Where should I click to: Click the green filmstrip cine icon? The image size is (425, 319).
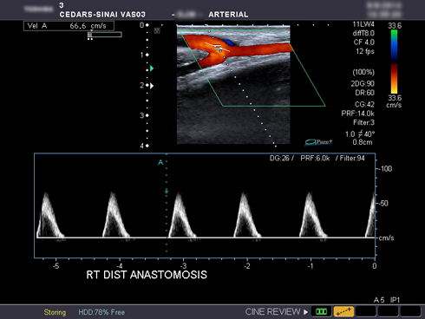pos(321,312)
